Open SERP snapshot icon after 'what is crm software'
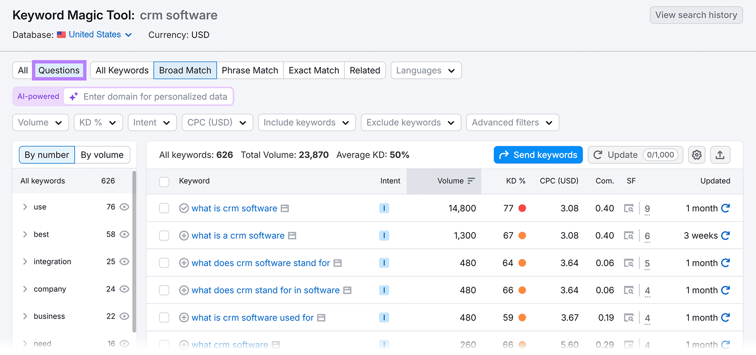The height and width of the screenshot is (355, 756). [x=284, y=208]
